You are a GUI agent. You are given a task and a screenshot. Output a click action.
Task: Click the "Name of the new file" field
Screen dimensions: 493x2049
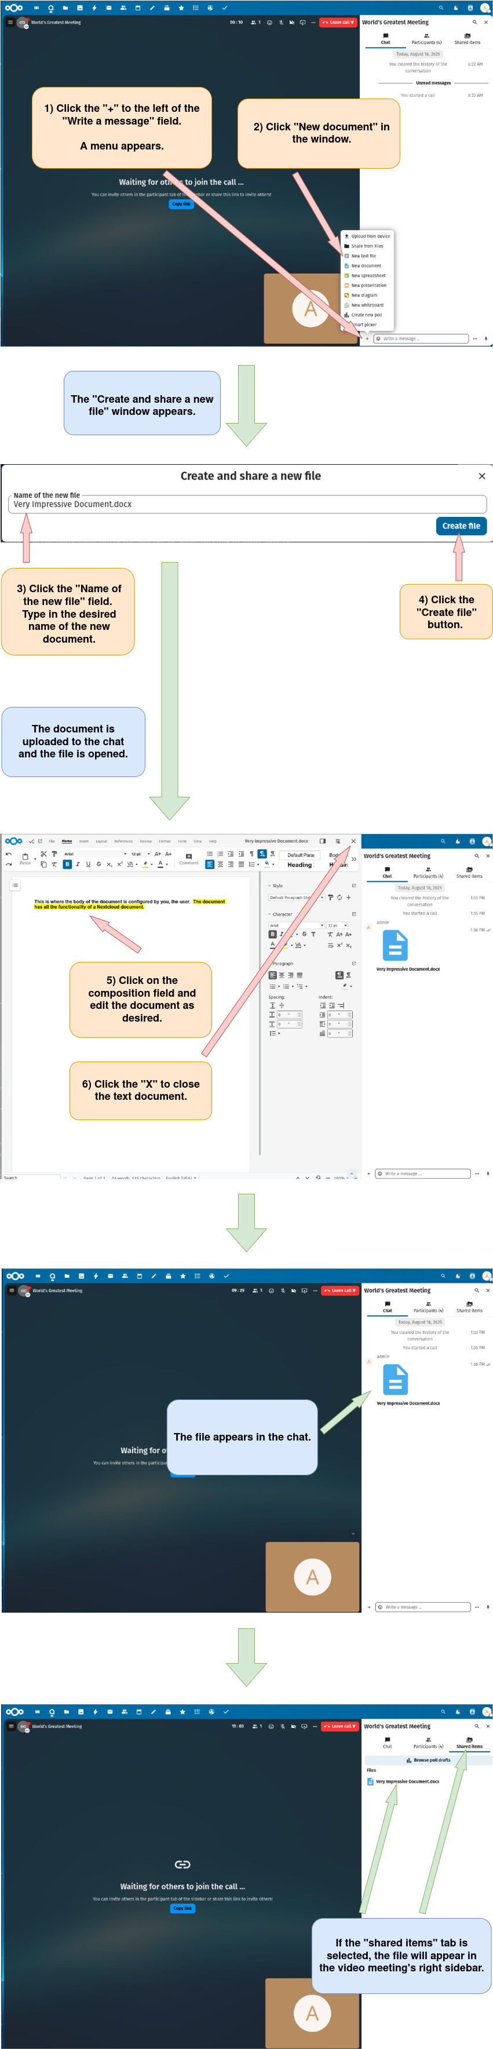[247, 504]
